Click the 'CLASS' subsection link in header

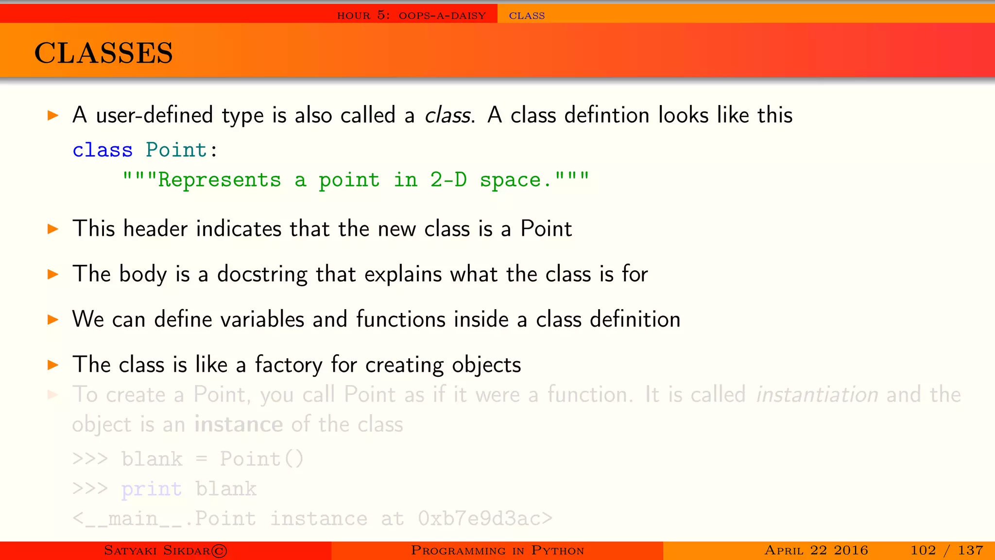[527, 16]
